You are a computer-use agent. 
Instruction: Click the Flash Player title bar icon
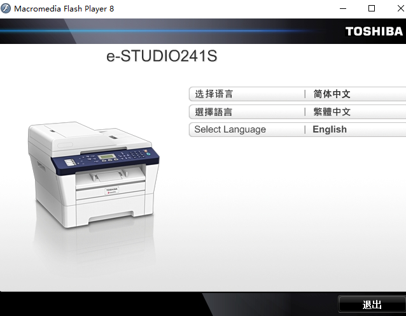coord(6,8)
